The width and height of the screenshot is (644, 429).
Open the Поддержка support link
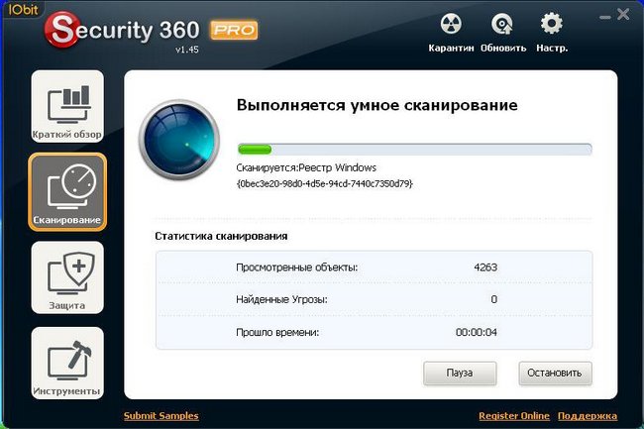point(587,416)
